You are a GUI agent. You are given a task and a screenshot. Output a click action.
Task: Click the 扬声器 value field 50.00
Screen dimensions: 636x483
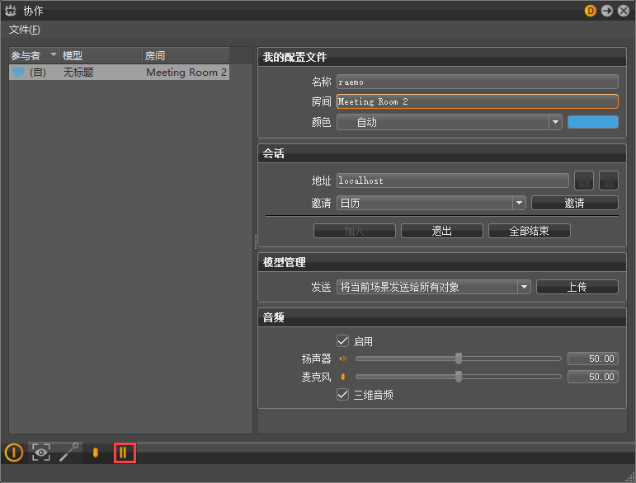593,359
